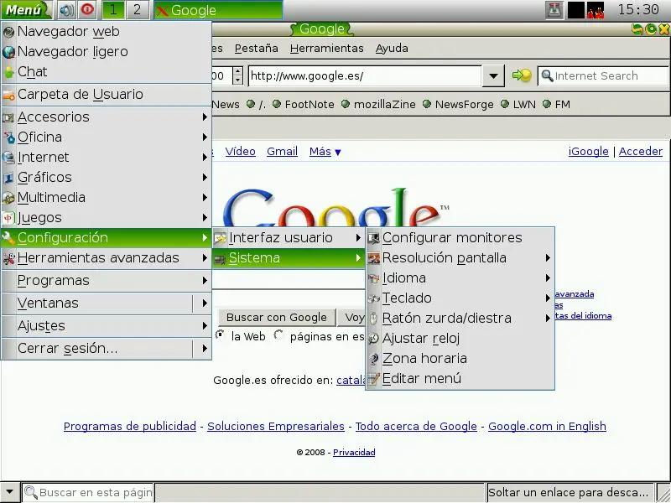The image size is (671, 503).
Task: Click the green go arrow beside URL bar
Action: 521,75
